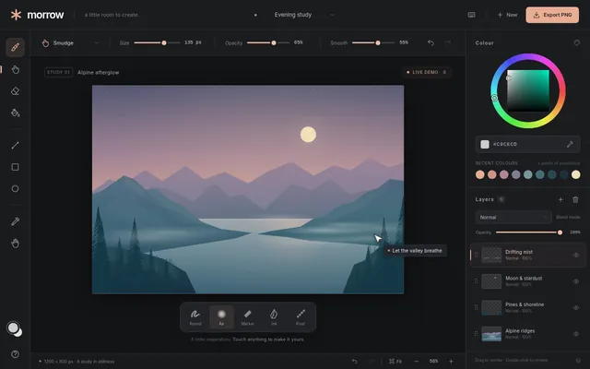
Task: Click drag handle of Drifting mist layer
Action: point(476,256)
